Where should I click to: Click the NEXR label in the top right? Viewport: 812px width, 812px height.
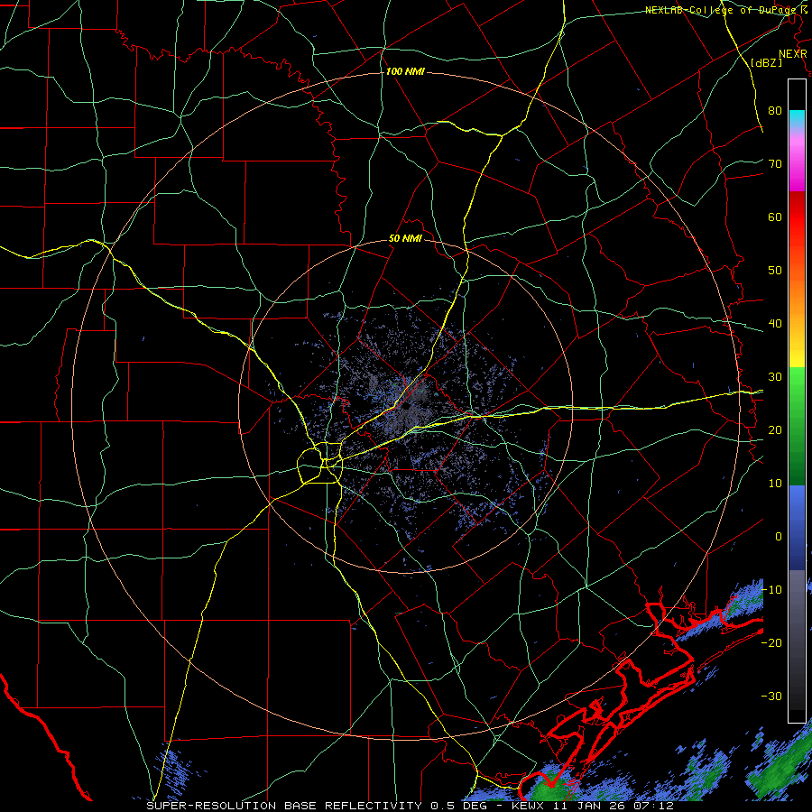[x=793, y=54]
